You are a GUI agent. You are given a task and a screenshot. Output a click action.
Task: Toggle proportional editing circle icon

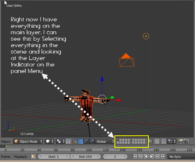[157, 142]
